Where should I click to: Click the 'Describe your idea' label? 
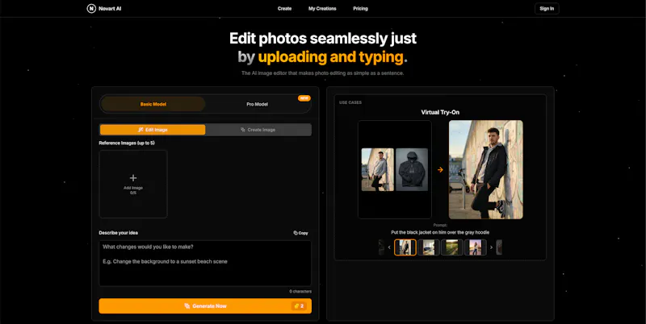[x=118, y=233]
